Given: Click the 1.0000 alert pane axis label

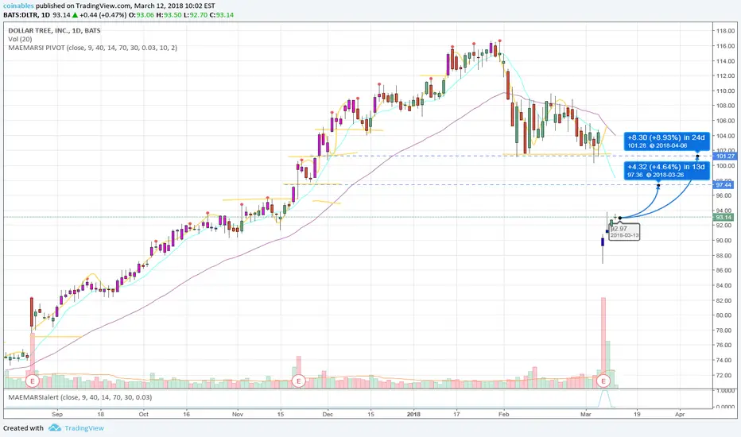Looking at the screenshot, I should pos(726,391).
